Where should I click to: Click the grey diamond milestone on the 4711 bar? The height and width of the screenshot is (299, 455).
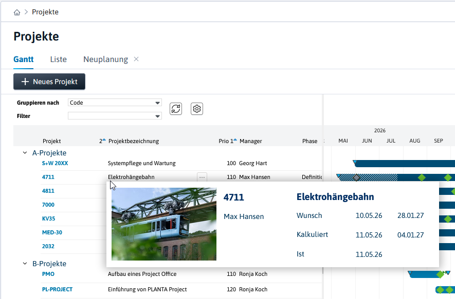pos(356,177)
